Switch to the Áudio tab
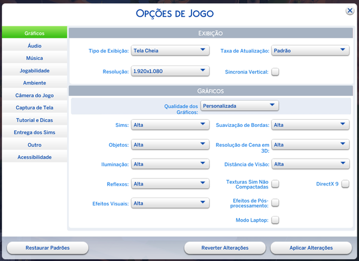Screen dimensions: 359x261 (x=35, y=45)
